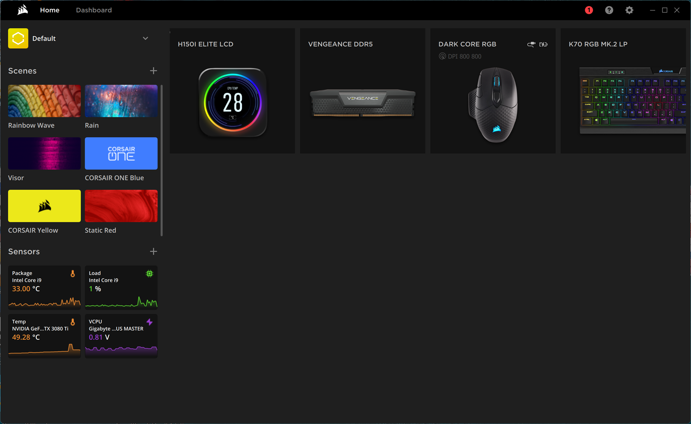The height and width of the screenshot is (424, 691).
Task: Open the K70 RGB MK.2 LP keyboard card
Action: click(x=623, y=91)
